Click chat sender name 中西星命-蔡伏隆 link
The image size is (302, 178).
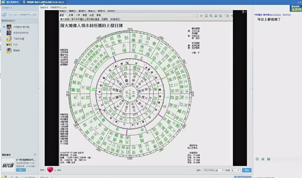tap(268, 15)
